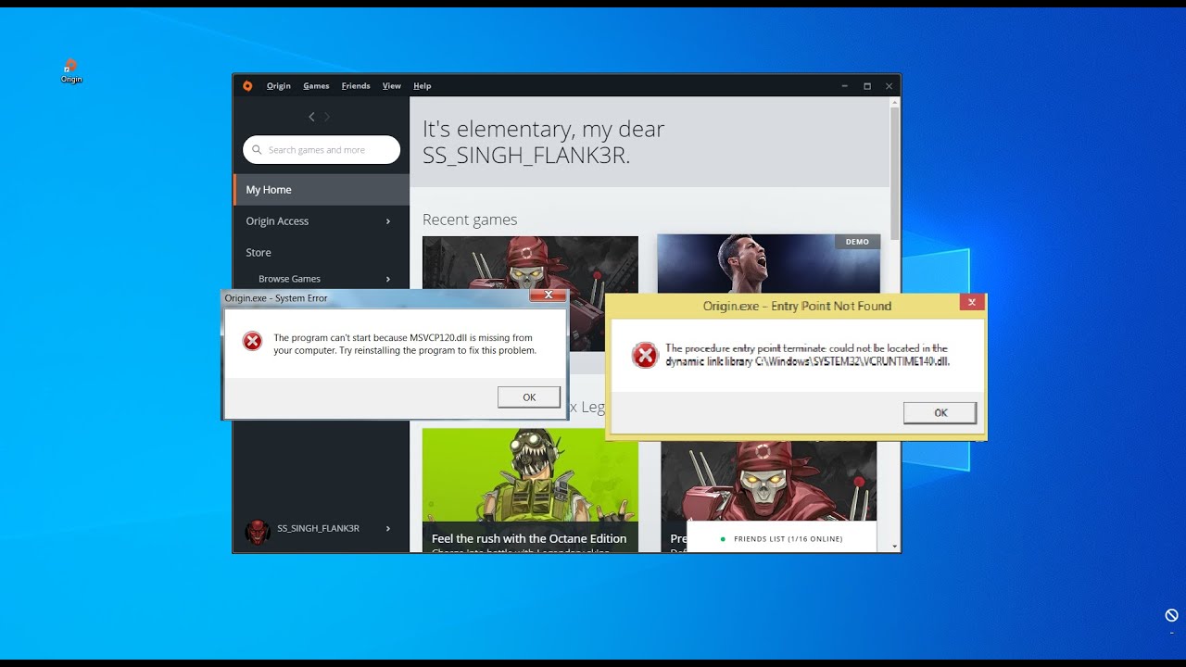Open the Store section in the sidebar
This screenshot has height=667, width=1186.
tap(259, 253)
